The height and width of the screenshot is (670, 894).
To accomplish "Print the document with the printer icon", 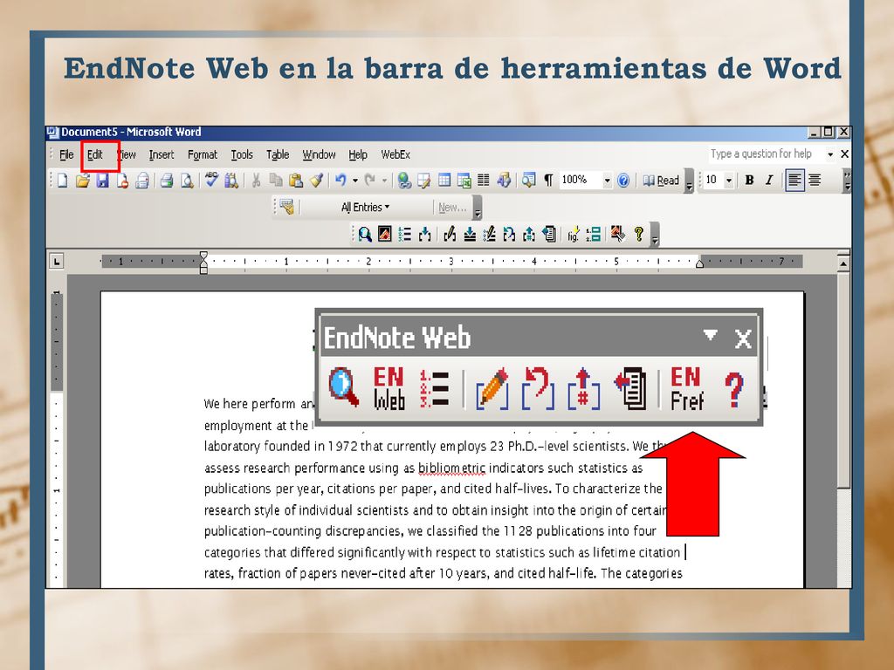I will click(x=167, y=181).
